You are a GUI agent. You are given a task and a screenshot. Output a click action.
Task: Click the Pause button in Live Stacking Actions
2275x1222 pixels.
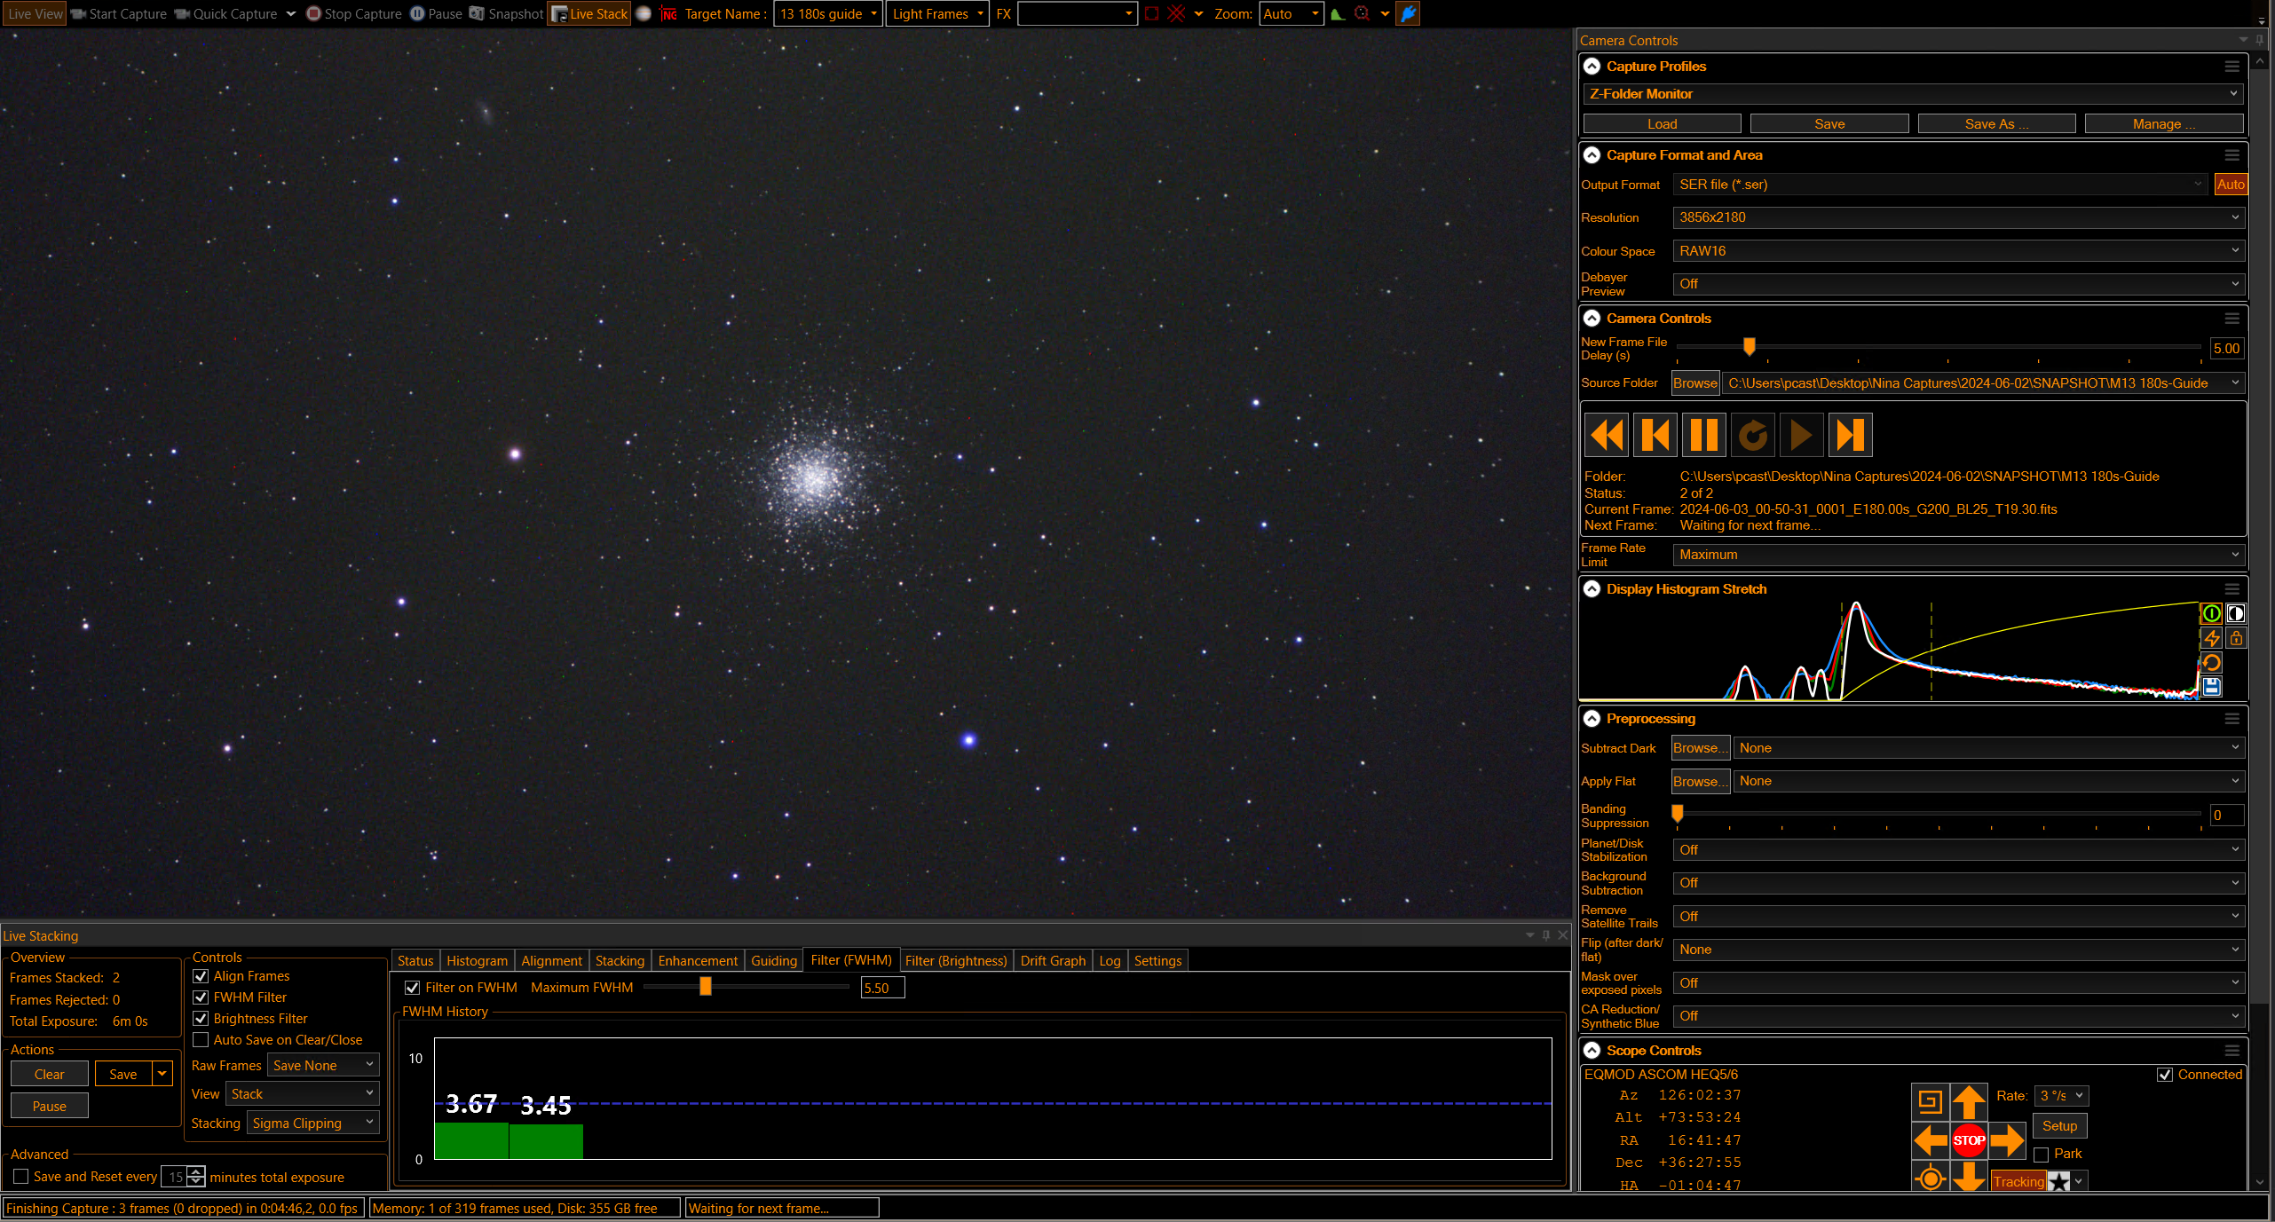pyautogui.click(x=50, y=1107)
